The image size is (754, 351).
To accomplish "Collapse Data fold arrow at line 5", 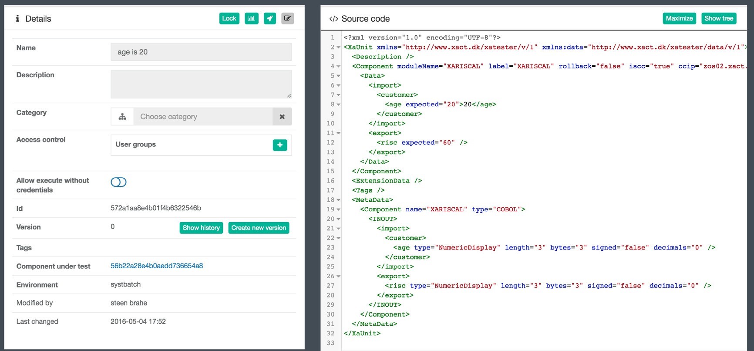I will (x=338, y=76).
